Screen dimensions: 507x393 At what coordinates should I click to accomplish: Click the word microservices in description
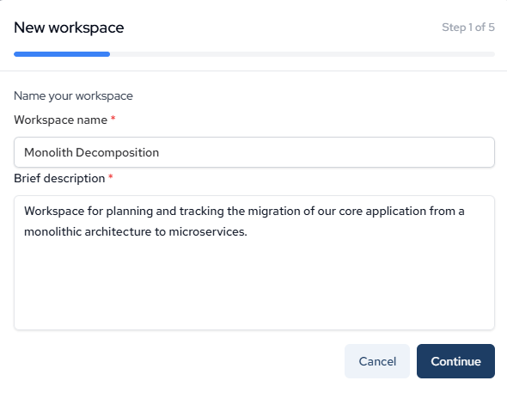(208, 231)
